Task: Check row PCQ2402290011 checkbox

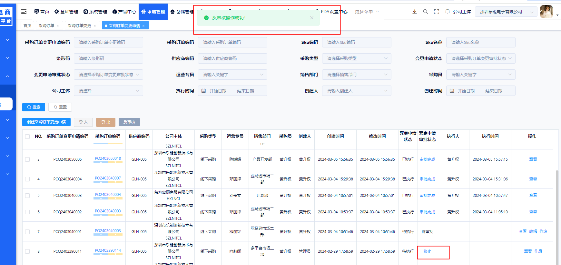Action: [27, 251]
